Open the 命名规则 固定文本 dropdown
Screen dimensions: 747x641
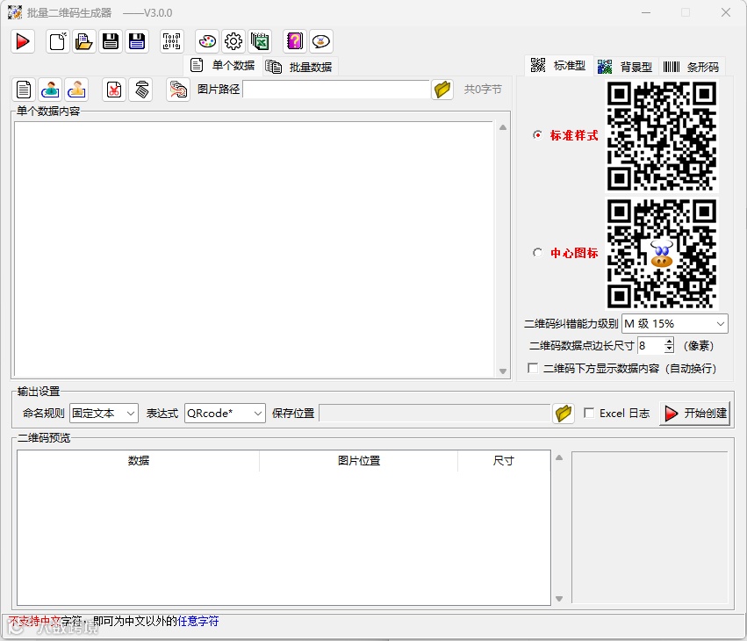click(x=104, y=414)
